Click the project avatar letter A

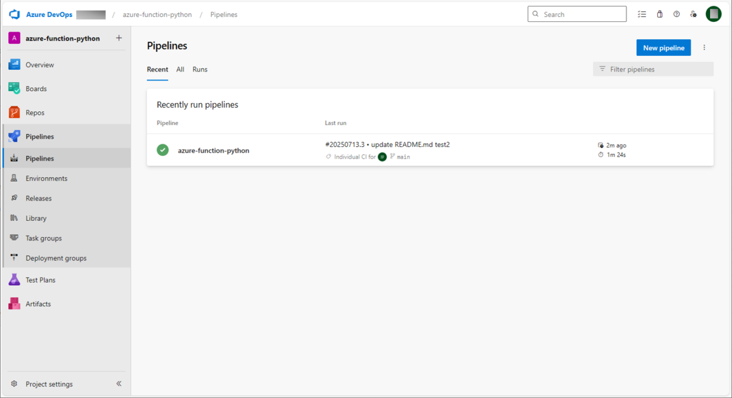pos(14,38)
